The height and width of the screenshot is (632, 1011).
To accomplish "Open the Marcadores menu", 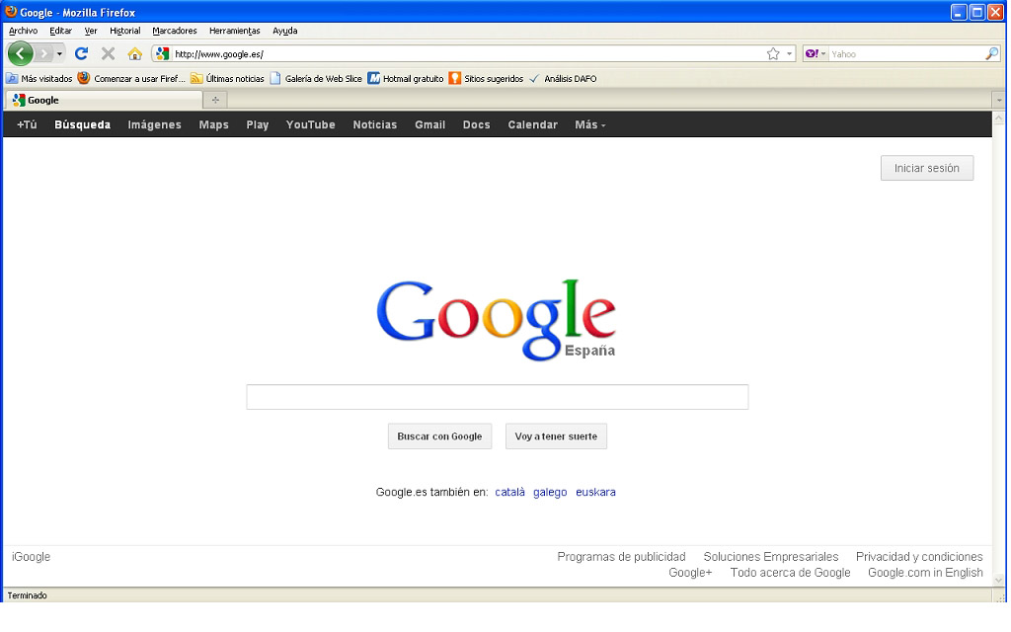I will (x=175, y=31).
